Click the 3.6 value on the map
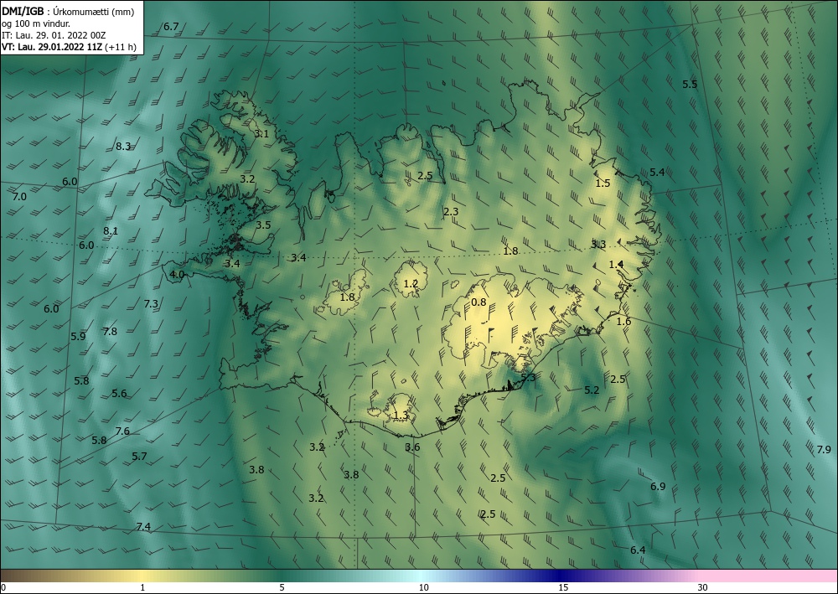The height and width of the screenshot is (594, 838). click(x=412, y=447)
